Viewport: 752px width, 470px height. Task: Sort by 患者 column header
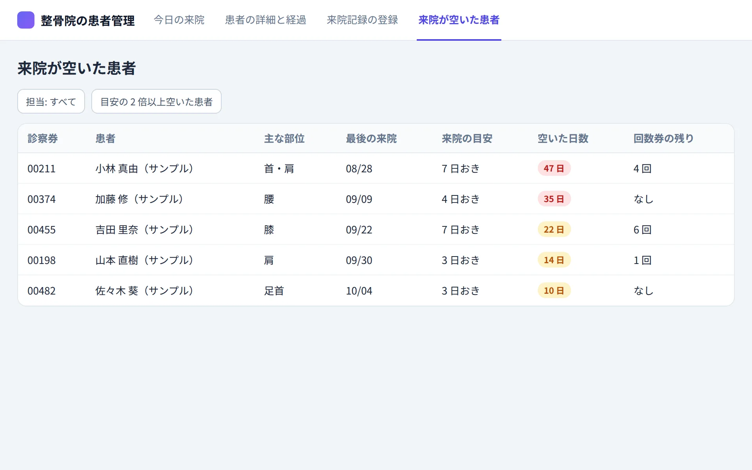tap(105, 138)
